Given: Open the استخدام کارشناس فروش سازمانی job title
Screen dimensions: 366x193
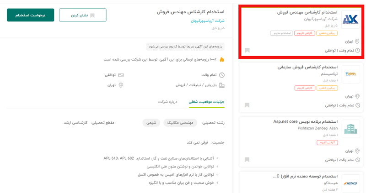Looking at the screenshot, I should (x=307, y=67).
